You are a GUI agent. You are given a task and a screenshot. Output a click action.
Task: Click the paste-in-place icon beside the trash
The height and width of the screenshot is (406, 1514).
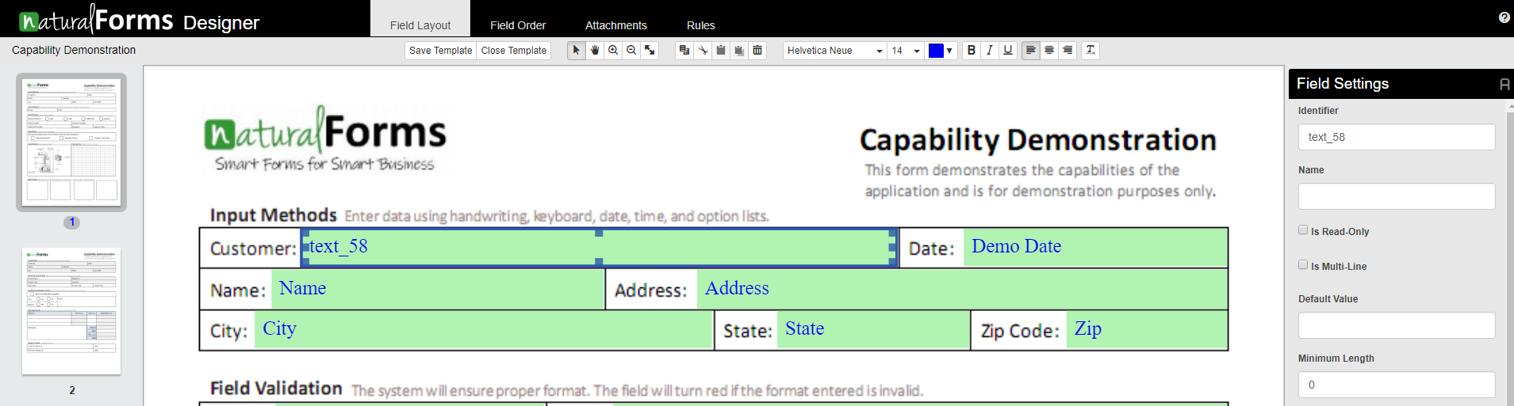tap(739, 50)
